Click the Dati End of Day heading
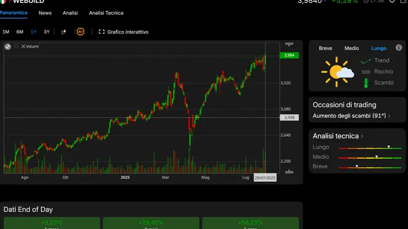This screenshot has width=408, height=229. (x=28, y=210)
